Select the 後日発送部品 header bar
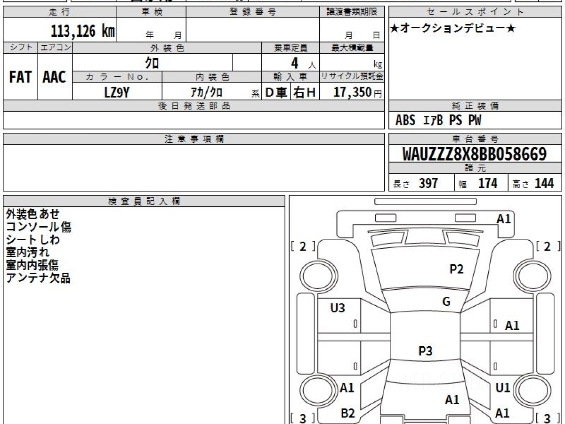 [x=194, y=106]
